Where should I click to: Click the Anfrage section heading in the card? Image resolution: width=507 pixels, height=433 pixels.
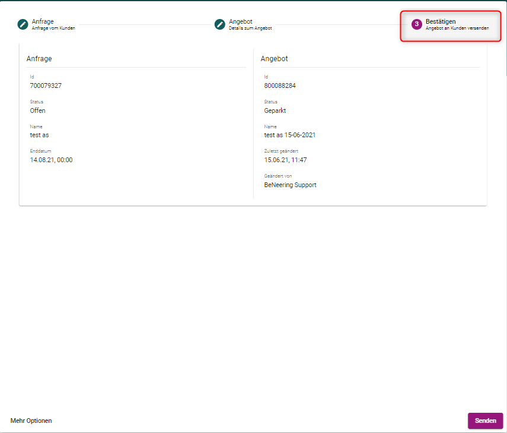coord(39,59)
